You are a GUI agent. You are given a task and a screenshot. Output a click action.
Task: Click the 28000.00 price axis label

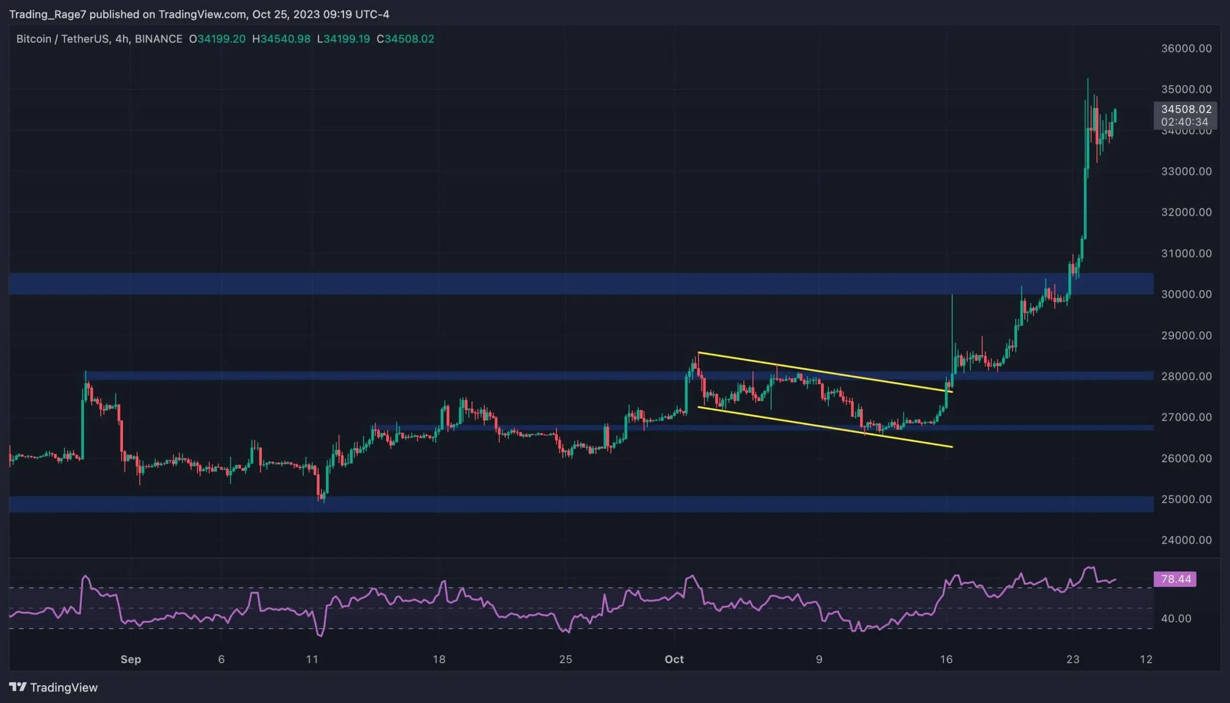(x=1186, y=376)
